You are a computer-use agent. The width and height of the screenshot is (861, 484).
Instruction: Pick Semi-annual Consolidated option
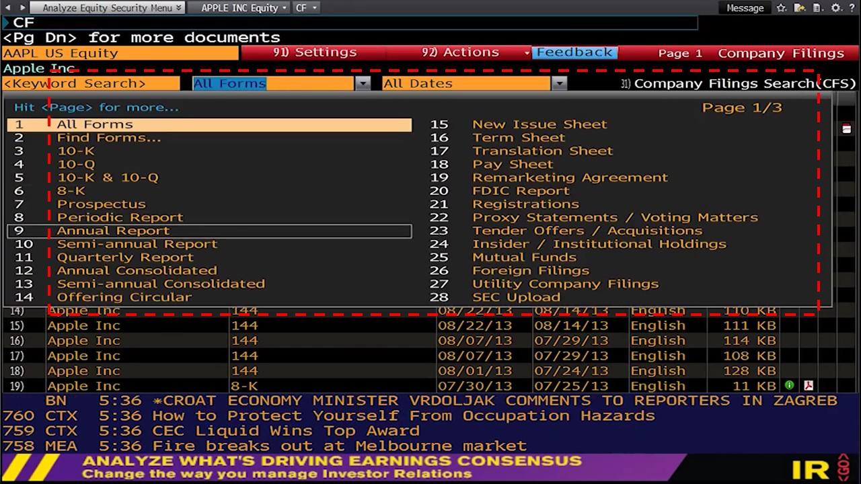(x=161, y=284)
